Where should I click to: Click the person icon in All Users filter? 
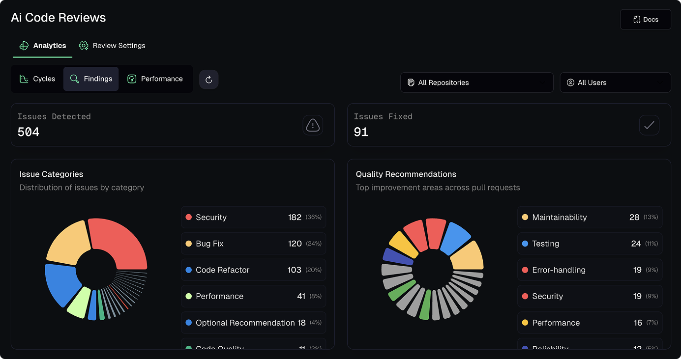pos(570,83)
